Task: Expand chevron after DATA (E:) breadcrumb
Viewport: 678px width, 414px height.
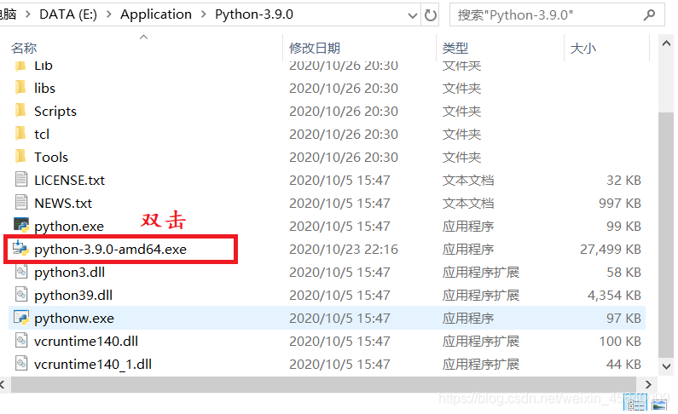Action: (108, 14)
